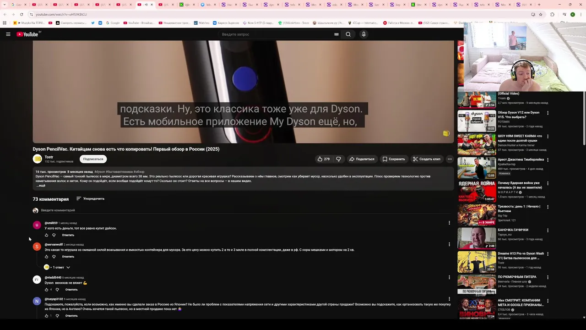586x330 pixels.
Task: Start voice search with microphone icon
Action: pos(364,34)
